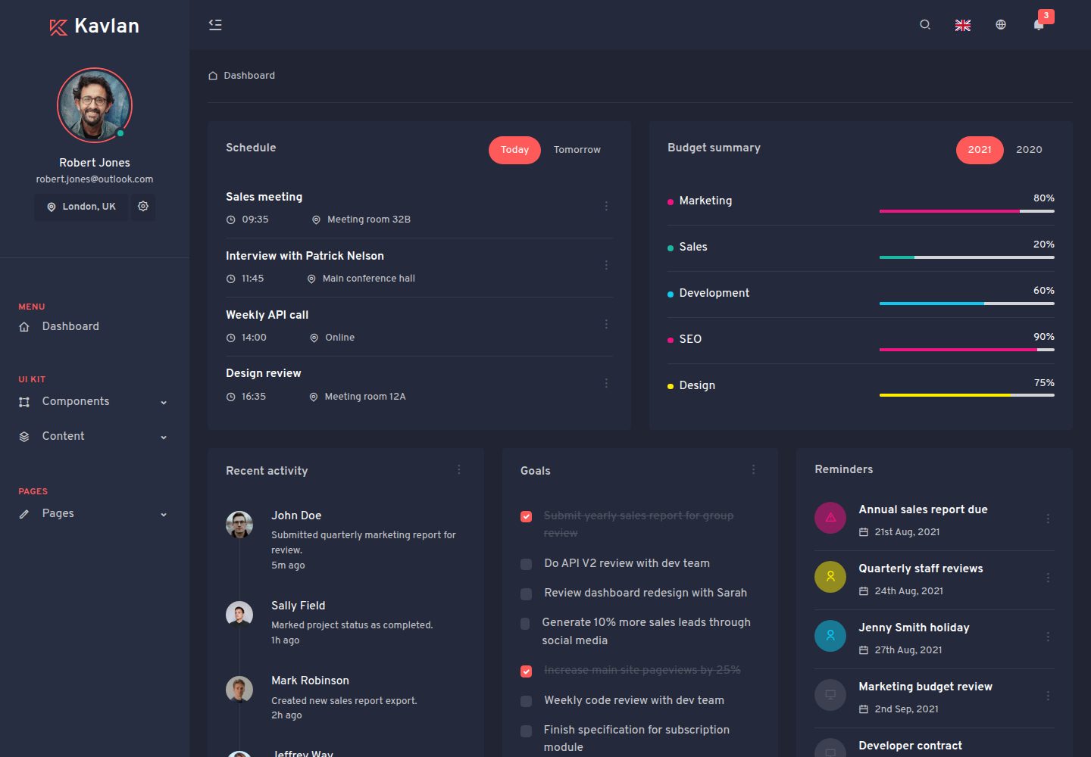
Task: Click the Dashboard breadcrumb link
Action: [249, 76]
